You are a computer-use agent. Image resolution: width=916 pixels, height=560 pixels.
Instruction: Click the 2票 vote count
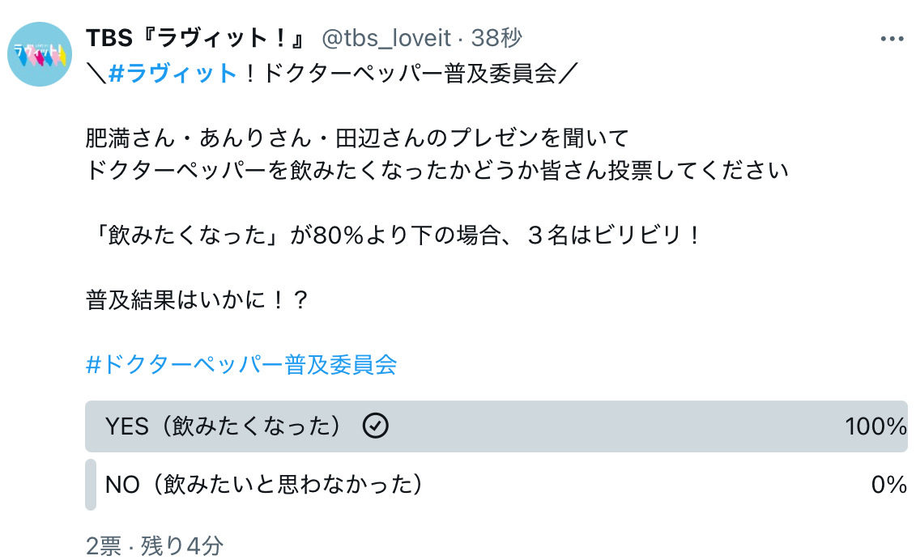click(x=104, y=545)
